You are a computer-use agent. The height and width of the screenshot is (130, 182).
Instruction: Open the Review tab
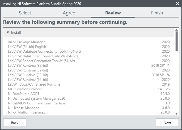113,13
